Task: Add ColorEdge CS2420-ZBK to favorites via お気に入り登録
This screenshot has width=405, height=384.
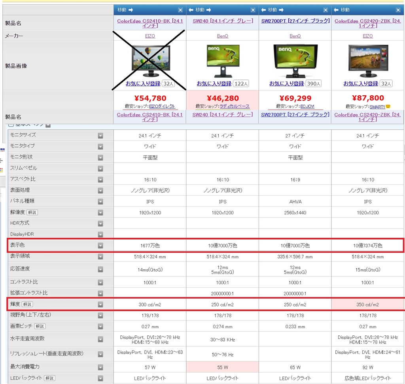Action: click(x=361, y=83)
